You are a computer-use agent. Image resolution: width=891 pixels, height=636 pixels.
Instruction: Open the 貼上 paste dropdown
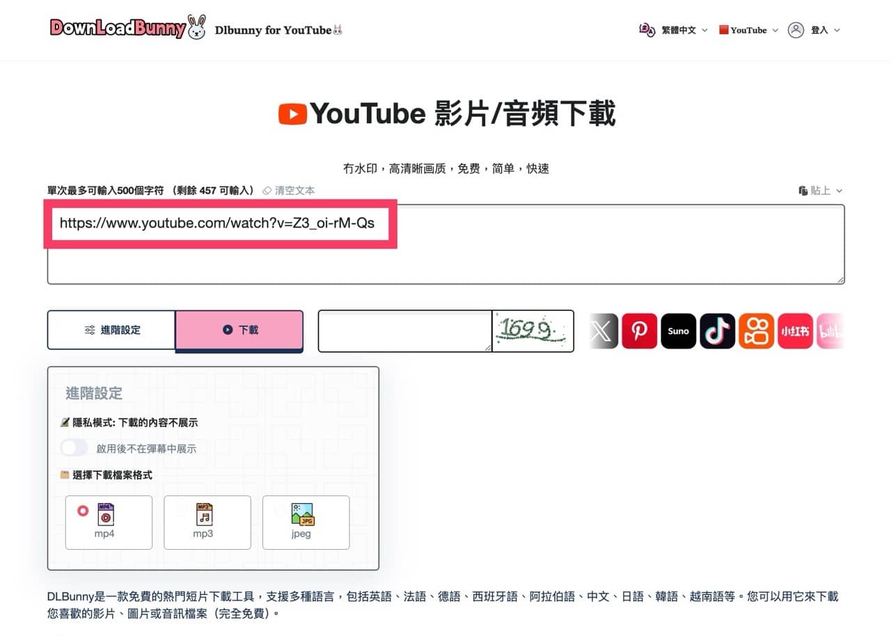tap(821, 191)
